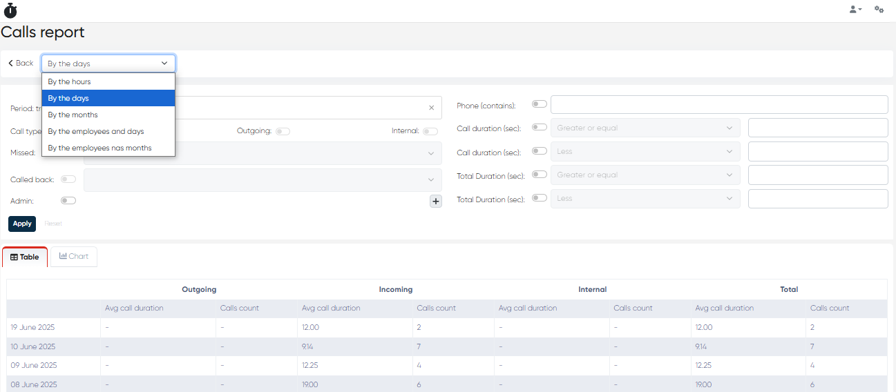
Task: Expand the Called back dropdown
Action: click(x=263, y=179)
